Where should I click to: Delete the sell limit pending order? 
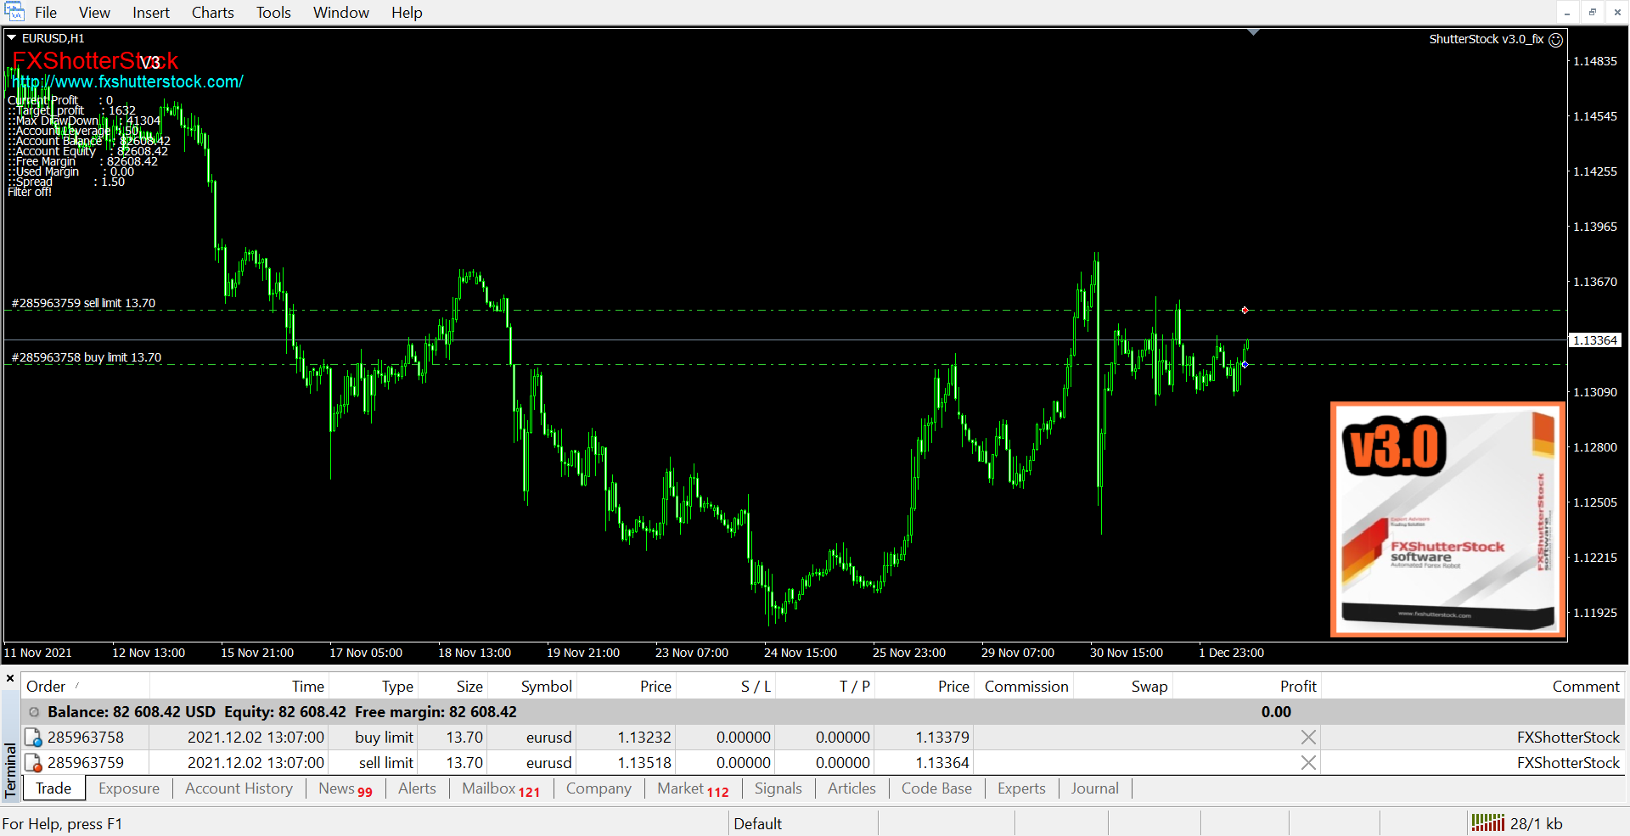pos(1308,763)
